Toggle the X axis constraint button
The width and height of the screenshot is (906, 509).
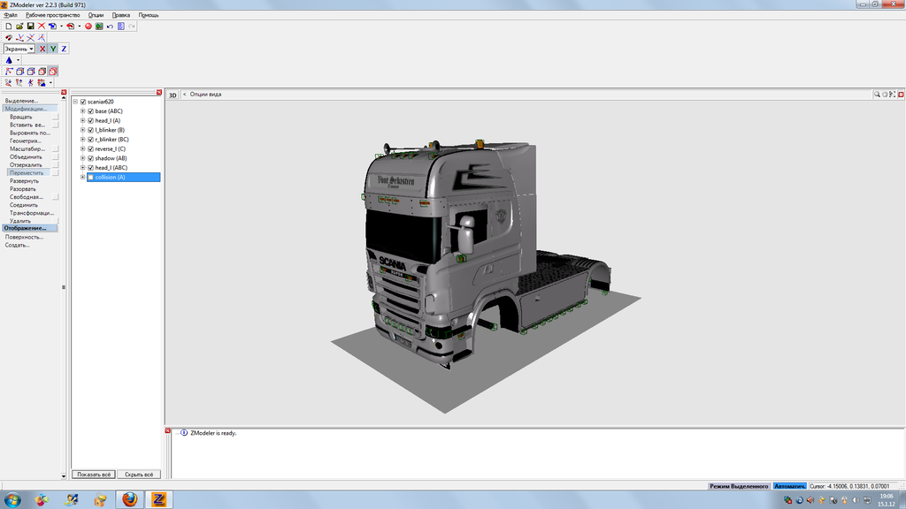(42, 49)
